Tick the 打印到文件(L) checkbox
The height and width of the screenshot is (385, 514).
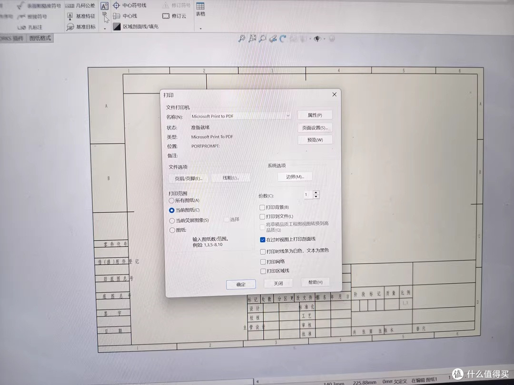(262, 216)
